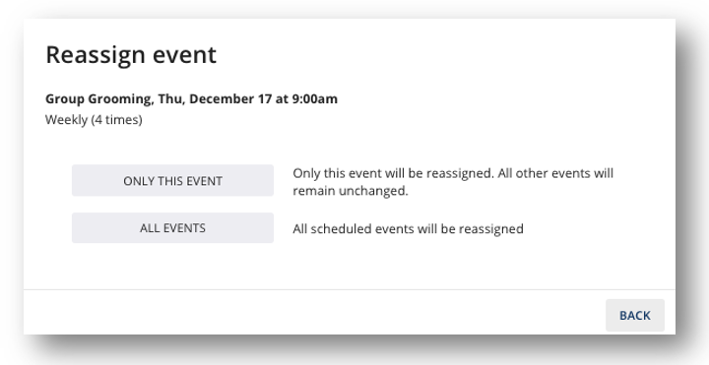Click the 'remain unchanged.' text line
The image size is (709, 365).
[x=351, y=191]
